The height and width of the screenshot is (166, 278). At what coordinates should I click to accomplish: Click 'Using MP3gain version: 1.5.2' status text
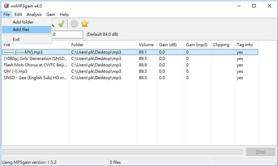[x=29, y=162]
